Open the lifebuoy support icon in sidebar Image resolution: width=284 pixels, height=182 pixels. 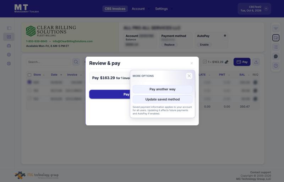(9, 64)
